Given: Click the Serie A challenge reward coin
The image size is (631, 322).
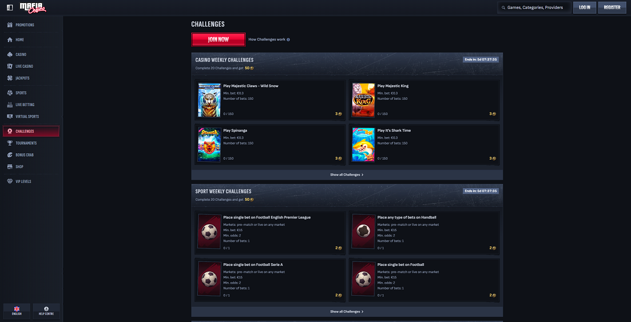Looking at the screenshot, I should [x=340, y=295].
